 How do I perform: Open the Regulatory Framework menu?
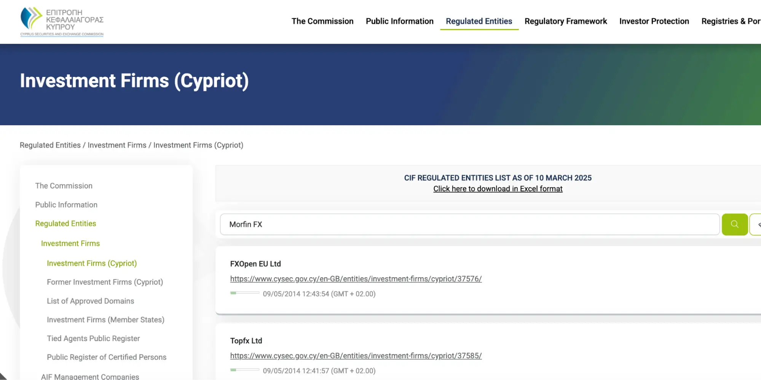tap(566, 21)
